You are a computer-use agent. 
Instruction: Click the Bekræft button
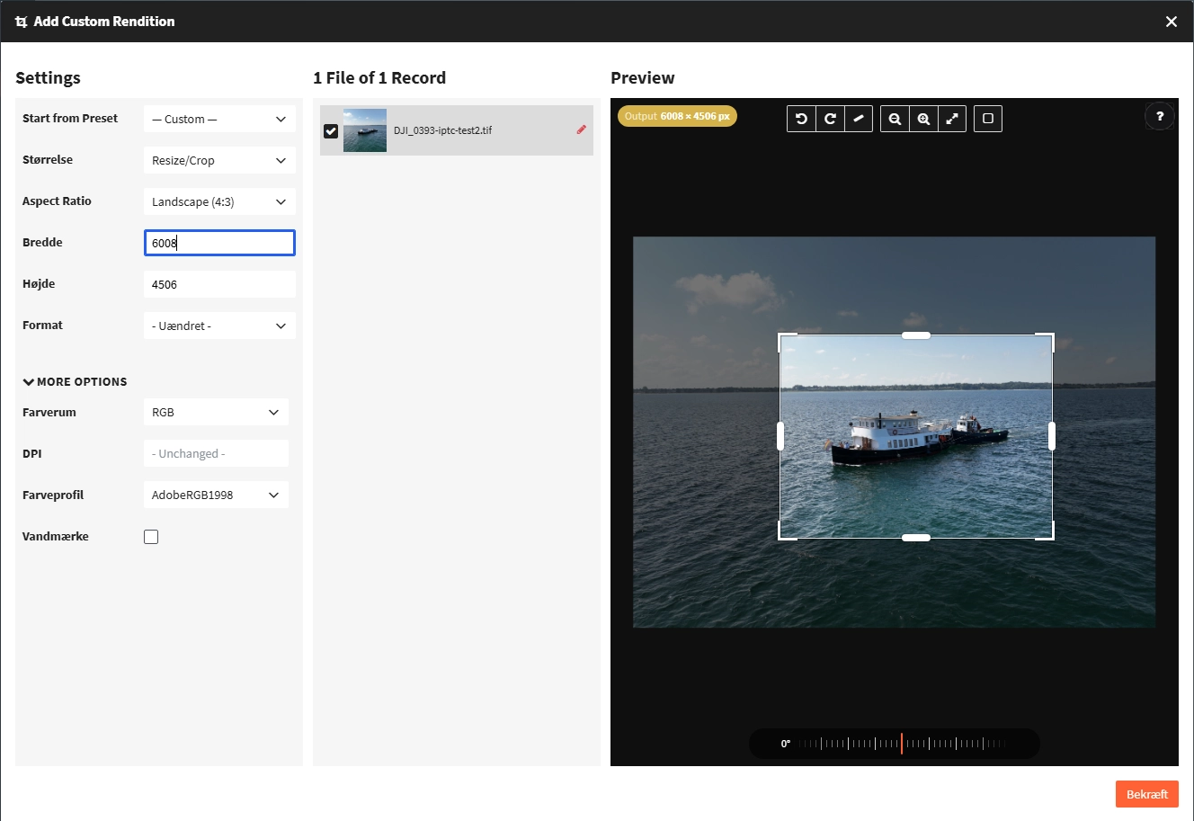coord(1147,794)
